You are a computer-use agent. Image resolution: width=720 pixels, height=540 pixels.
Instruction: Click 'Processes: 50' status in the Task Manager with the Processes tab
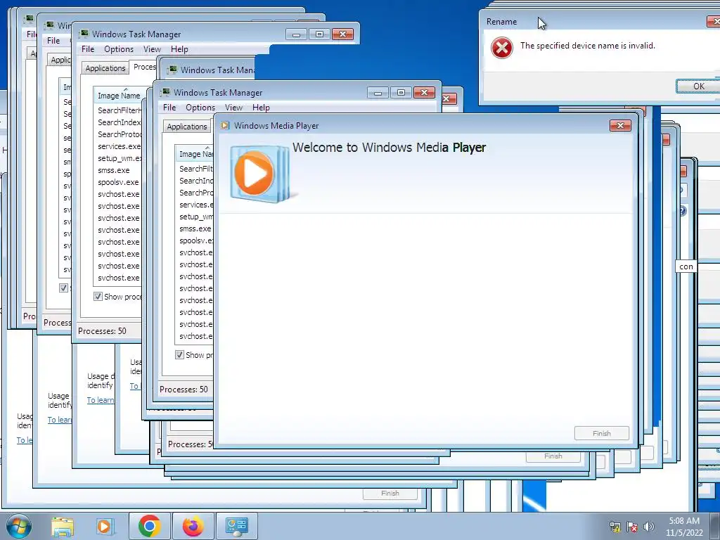(x=102, y=331)
